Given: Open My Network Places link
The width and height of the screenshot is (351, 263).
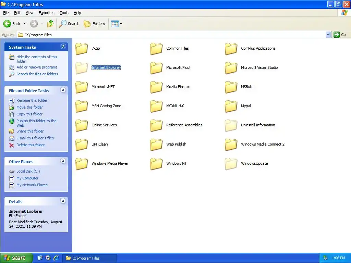Looking at the screenshot, I should (x=32, y=185).
